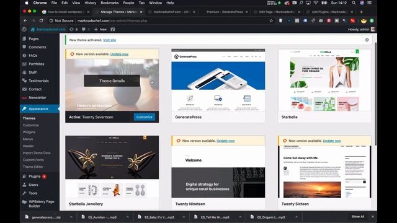
Task: Open the Customize submenu item
Action: pyautogui.click(x=31, y=125)
